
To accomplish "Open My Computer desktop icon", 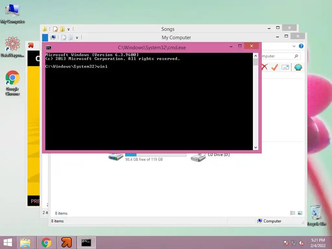I will point(13,13).
